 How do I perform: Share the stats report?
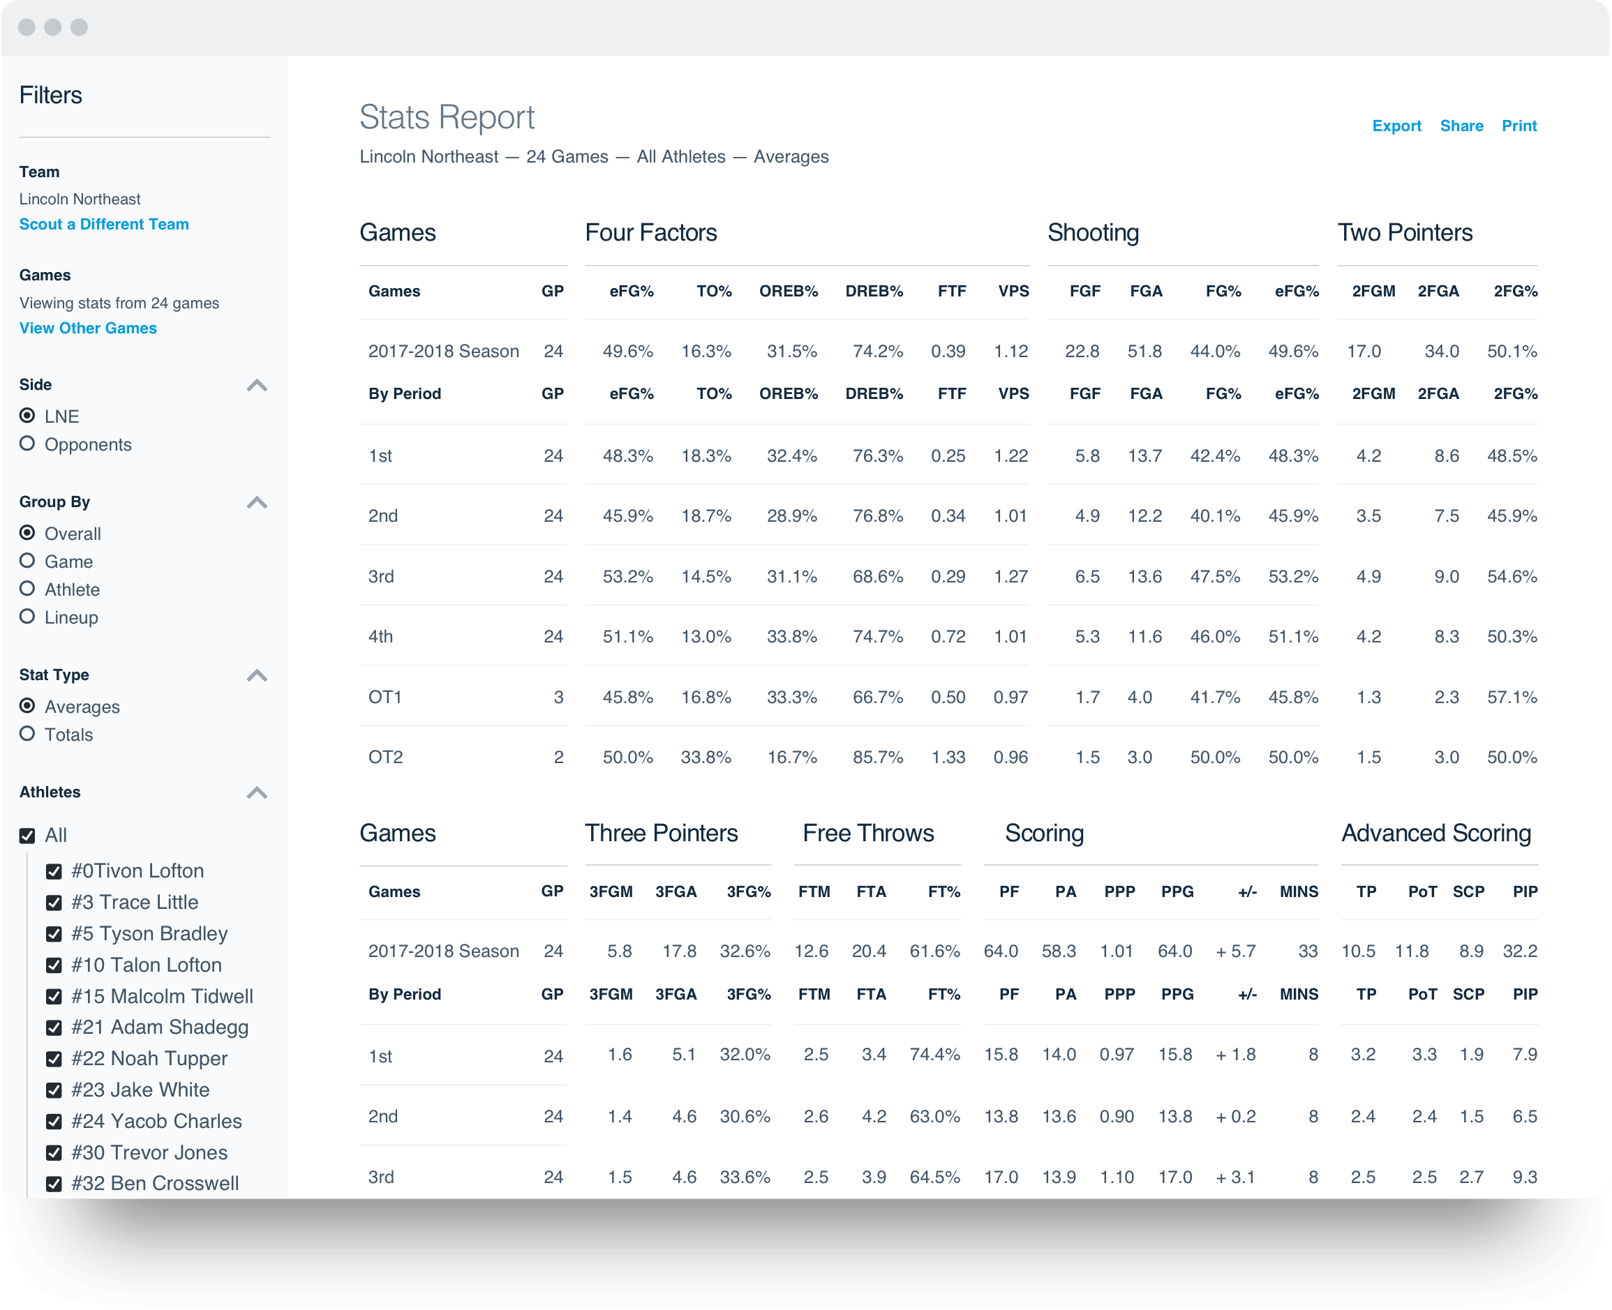pos(1461,126)
